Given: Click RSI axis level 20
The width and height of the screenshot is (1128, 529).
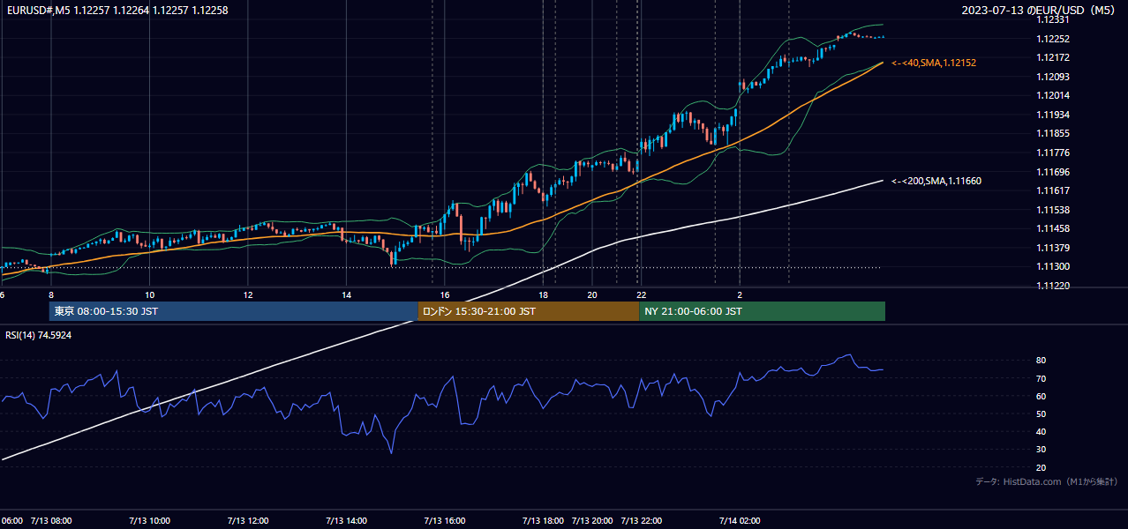Looking at the screenshot, I should pyautogui.click(x=1042, y=467).
